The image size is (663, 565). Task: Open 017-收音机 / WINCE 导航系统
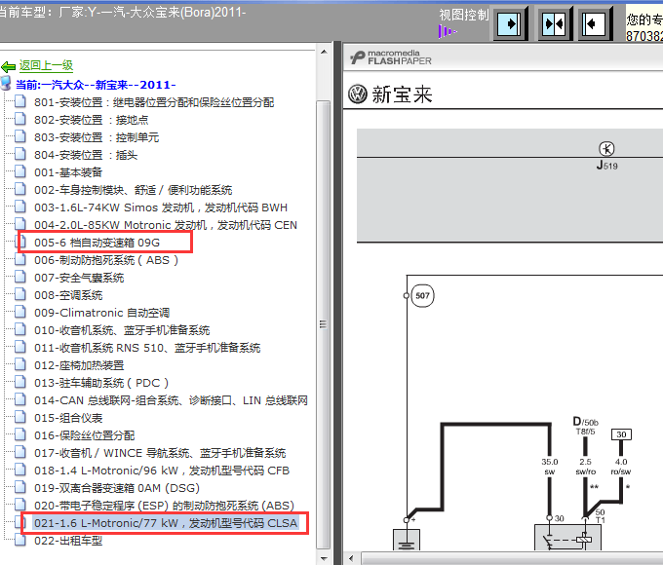tap(160, 453)
